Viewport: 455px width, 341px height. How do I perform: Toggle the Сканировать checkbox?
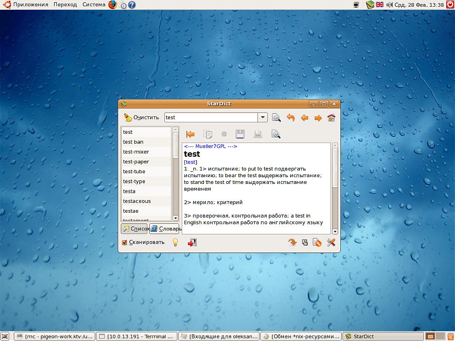point(125,242)
